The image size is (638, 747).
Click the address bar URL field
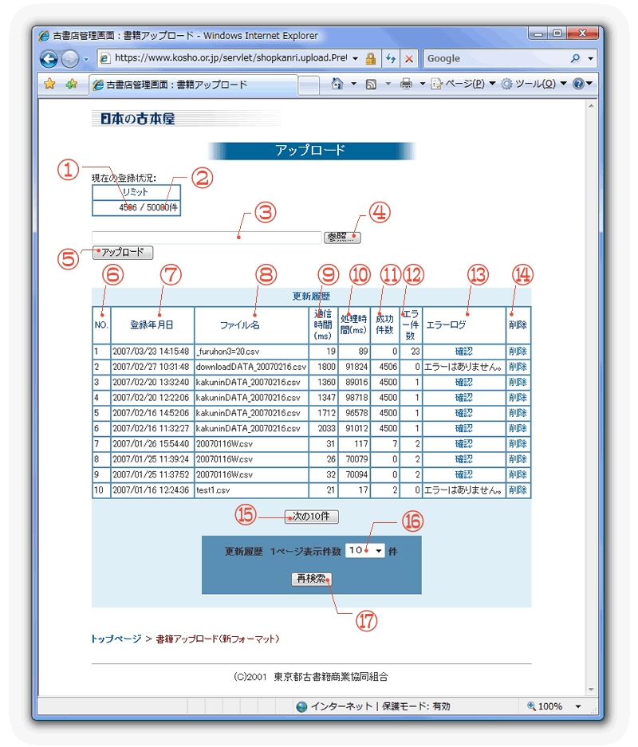click(230, 58)
